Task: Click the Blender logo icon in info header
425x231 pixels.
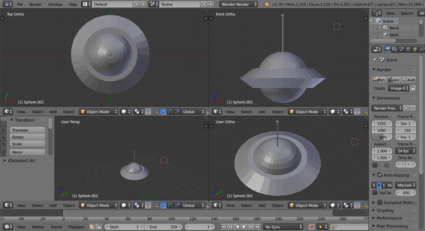Action: coord(267,4)
